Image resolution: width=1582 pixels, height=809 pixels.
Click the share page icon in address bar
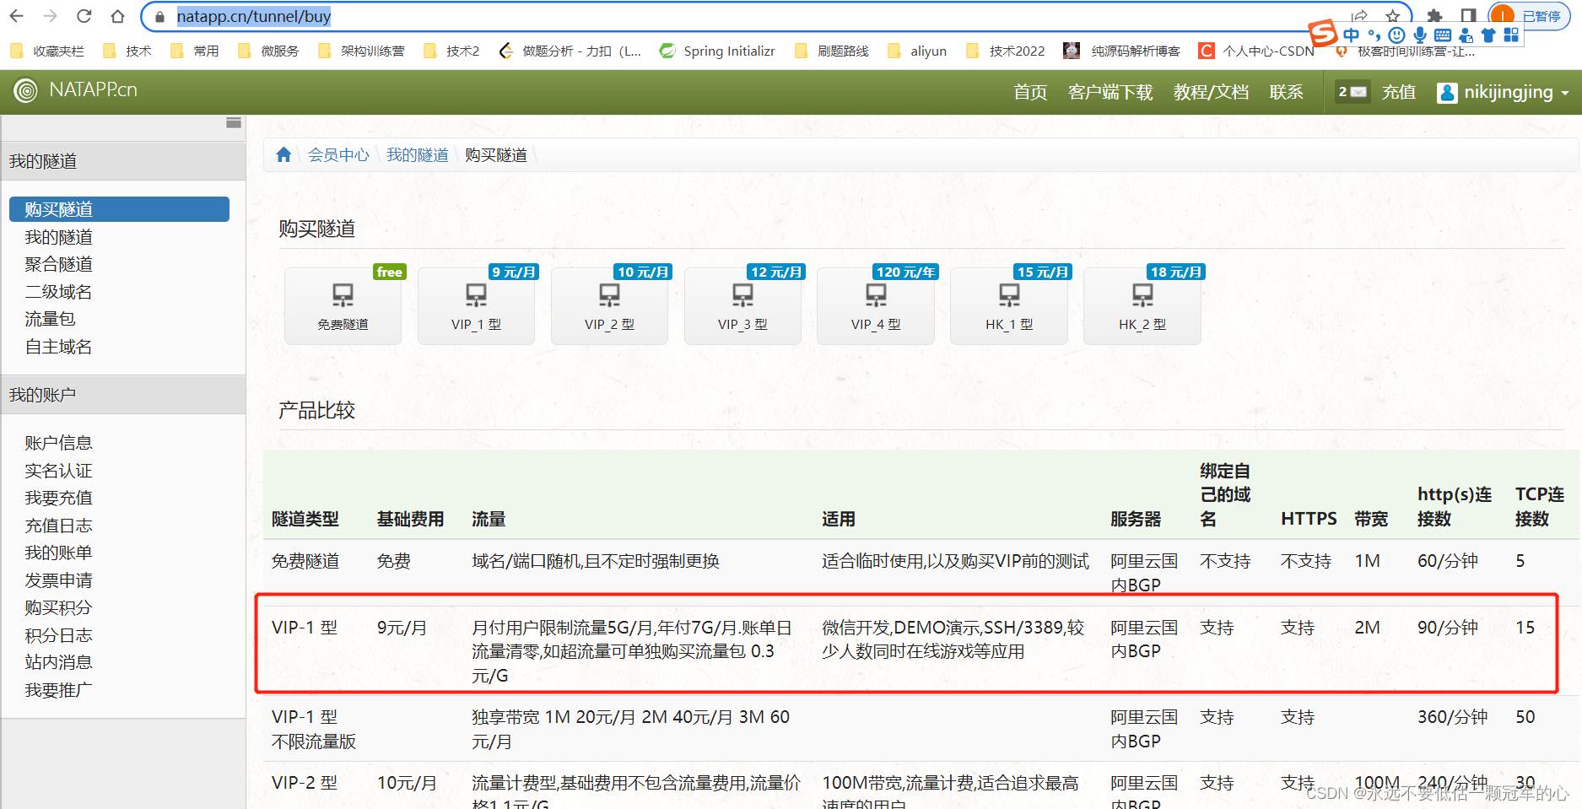pos(1359,16)
